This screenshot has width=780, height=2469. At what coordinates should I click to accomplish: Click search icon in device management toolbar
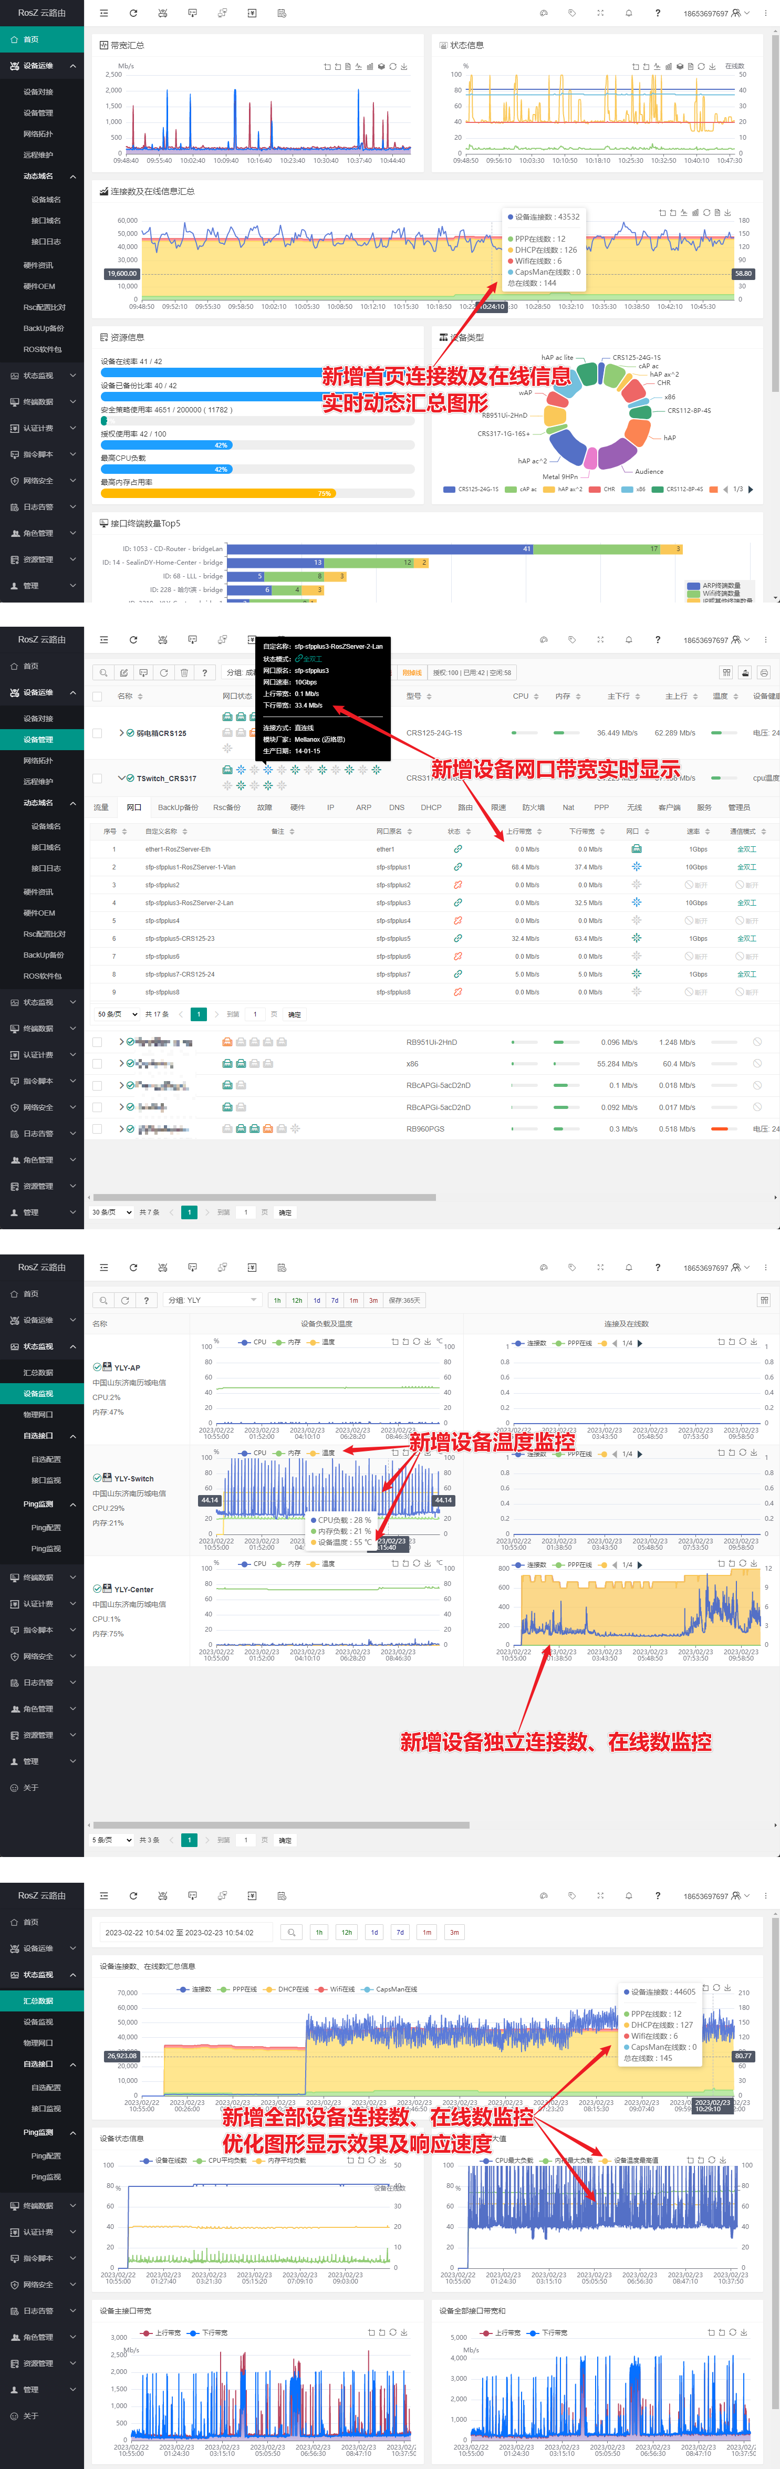[103, 673]
